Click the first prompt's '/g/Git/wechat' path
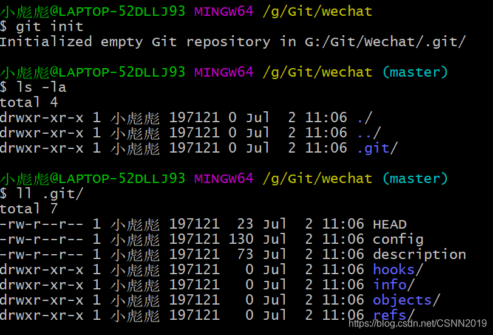 pyautogui.click(x=318, y=12)
